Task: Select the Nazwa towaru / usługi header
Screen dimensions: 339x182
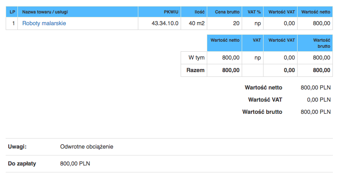Action: click(x=78, y=12)
